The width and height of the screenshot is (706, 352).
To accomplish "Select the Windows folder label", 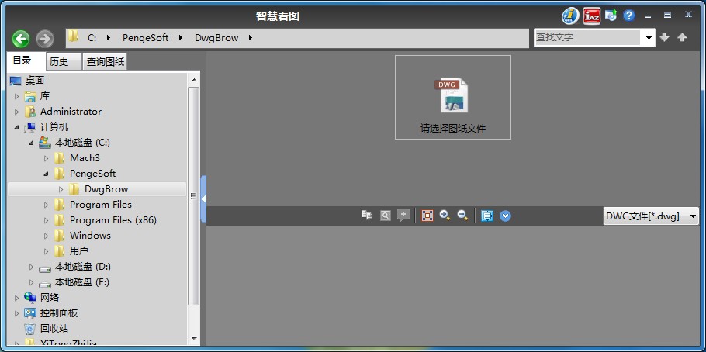I will pos(90,236).
